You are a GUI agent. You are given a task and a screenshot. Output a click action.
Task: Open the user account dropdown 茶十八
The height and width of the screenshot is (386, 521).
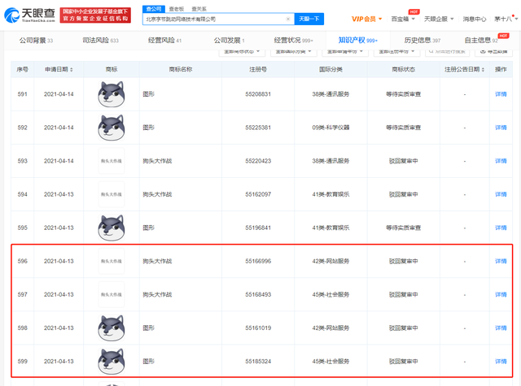click(x=506, y=19)
